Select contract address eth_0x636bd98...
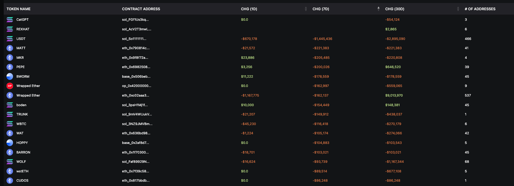Screen dimensions: 514x186 pos(136,133)
